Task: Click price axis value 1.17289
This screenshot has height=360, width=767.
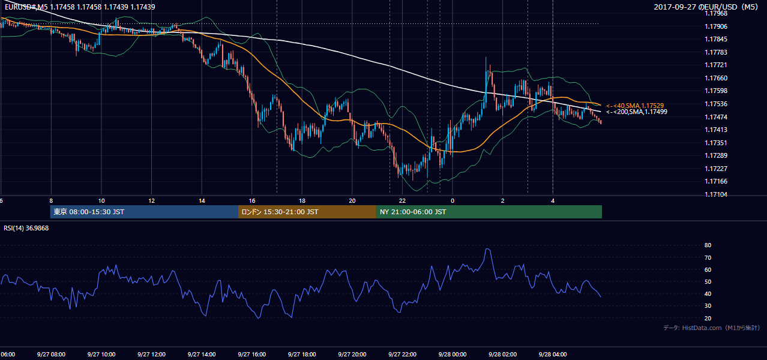Action: pos(715,155)
